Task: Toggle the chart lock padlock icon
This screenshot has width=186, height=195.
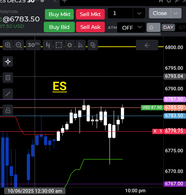Action: 8,110
